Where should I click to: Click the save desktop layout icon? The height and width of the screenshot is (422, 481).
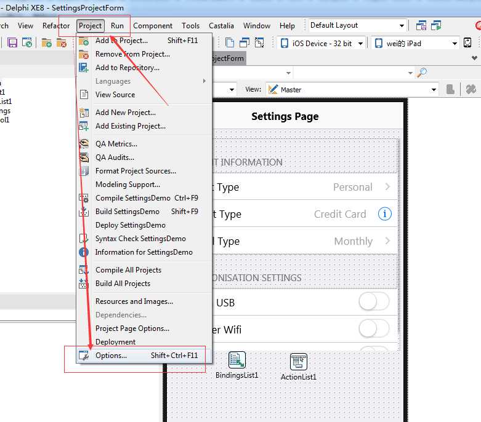[x=421, y=25]
